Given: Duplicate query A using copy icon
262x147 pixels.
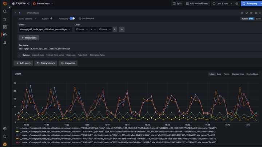Looking at the screenshot, I should click(x=247, y=13).
